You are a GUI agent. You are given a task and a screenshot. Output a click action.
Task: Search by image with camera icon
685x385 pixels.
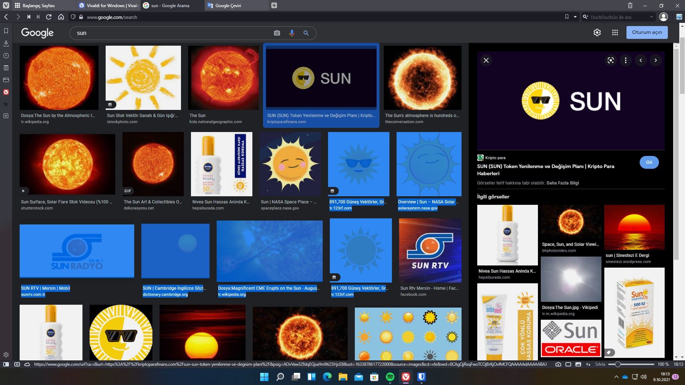click(x=277, y=33)
